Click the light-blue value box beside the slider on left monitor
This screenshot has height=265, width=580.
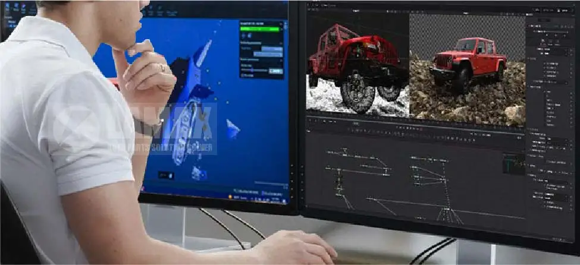coord(275,71)
